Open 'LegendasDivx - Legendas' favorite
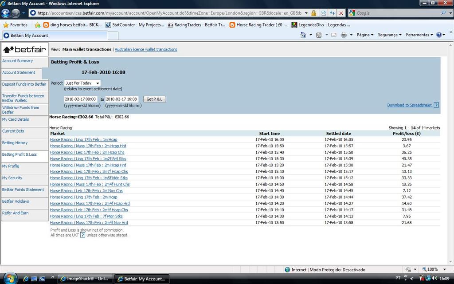This screenshot has width=454, height=284. click(x=321, y=25)
